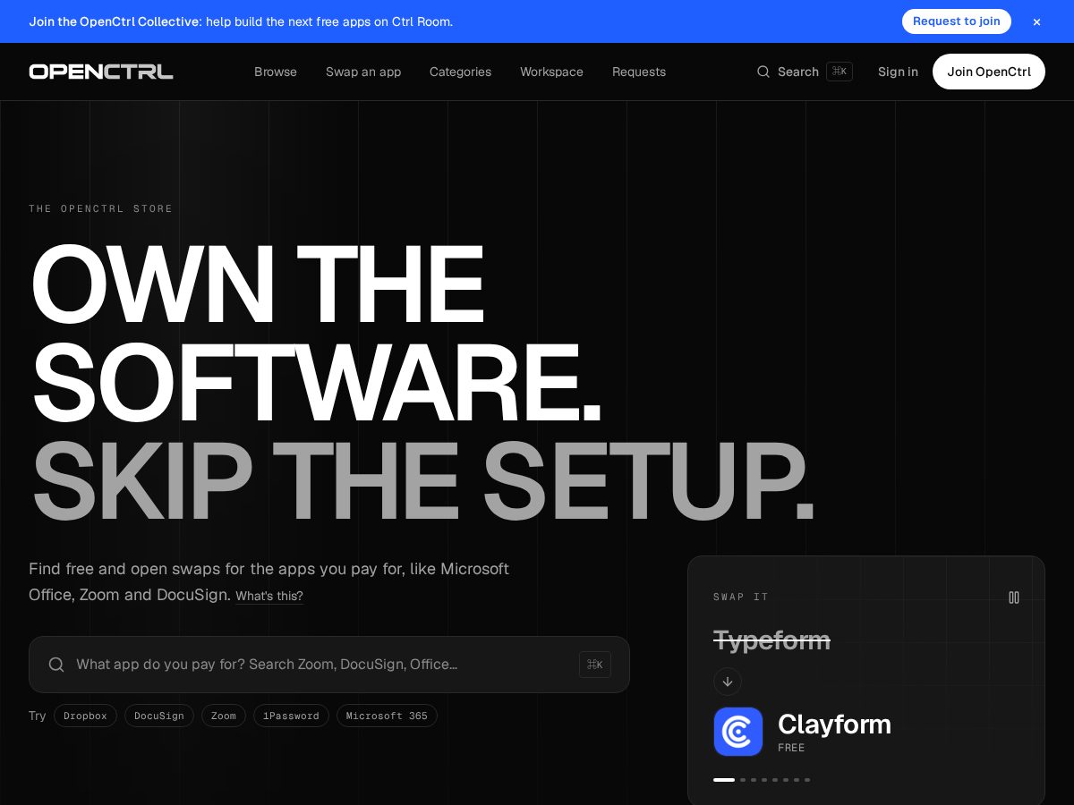Click the magnifier icon in hero search box

coord(56,665)
